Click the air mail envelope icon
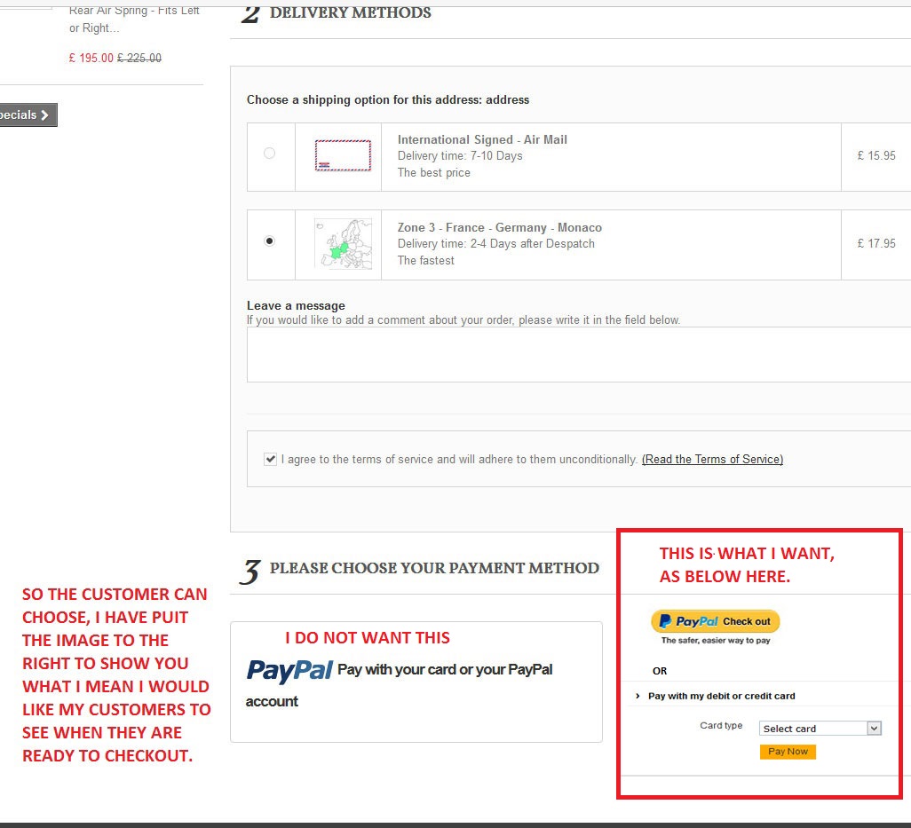This screenshot has width=911, height=828. (x=343, y=155)
